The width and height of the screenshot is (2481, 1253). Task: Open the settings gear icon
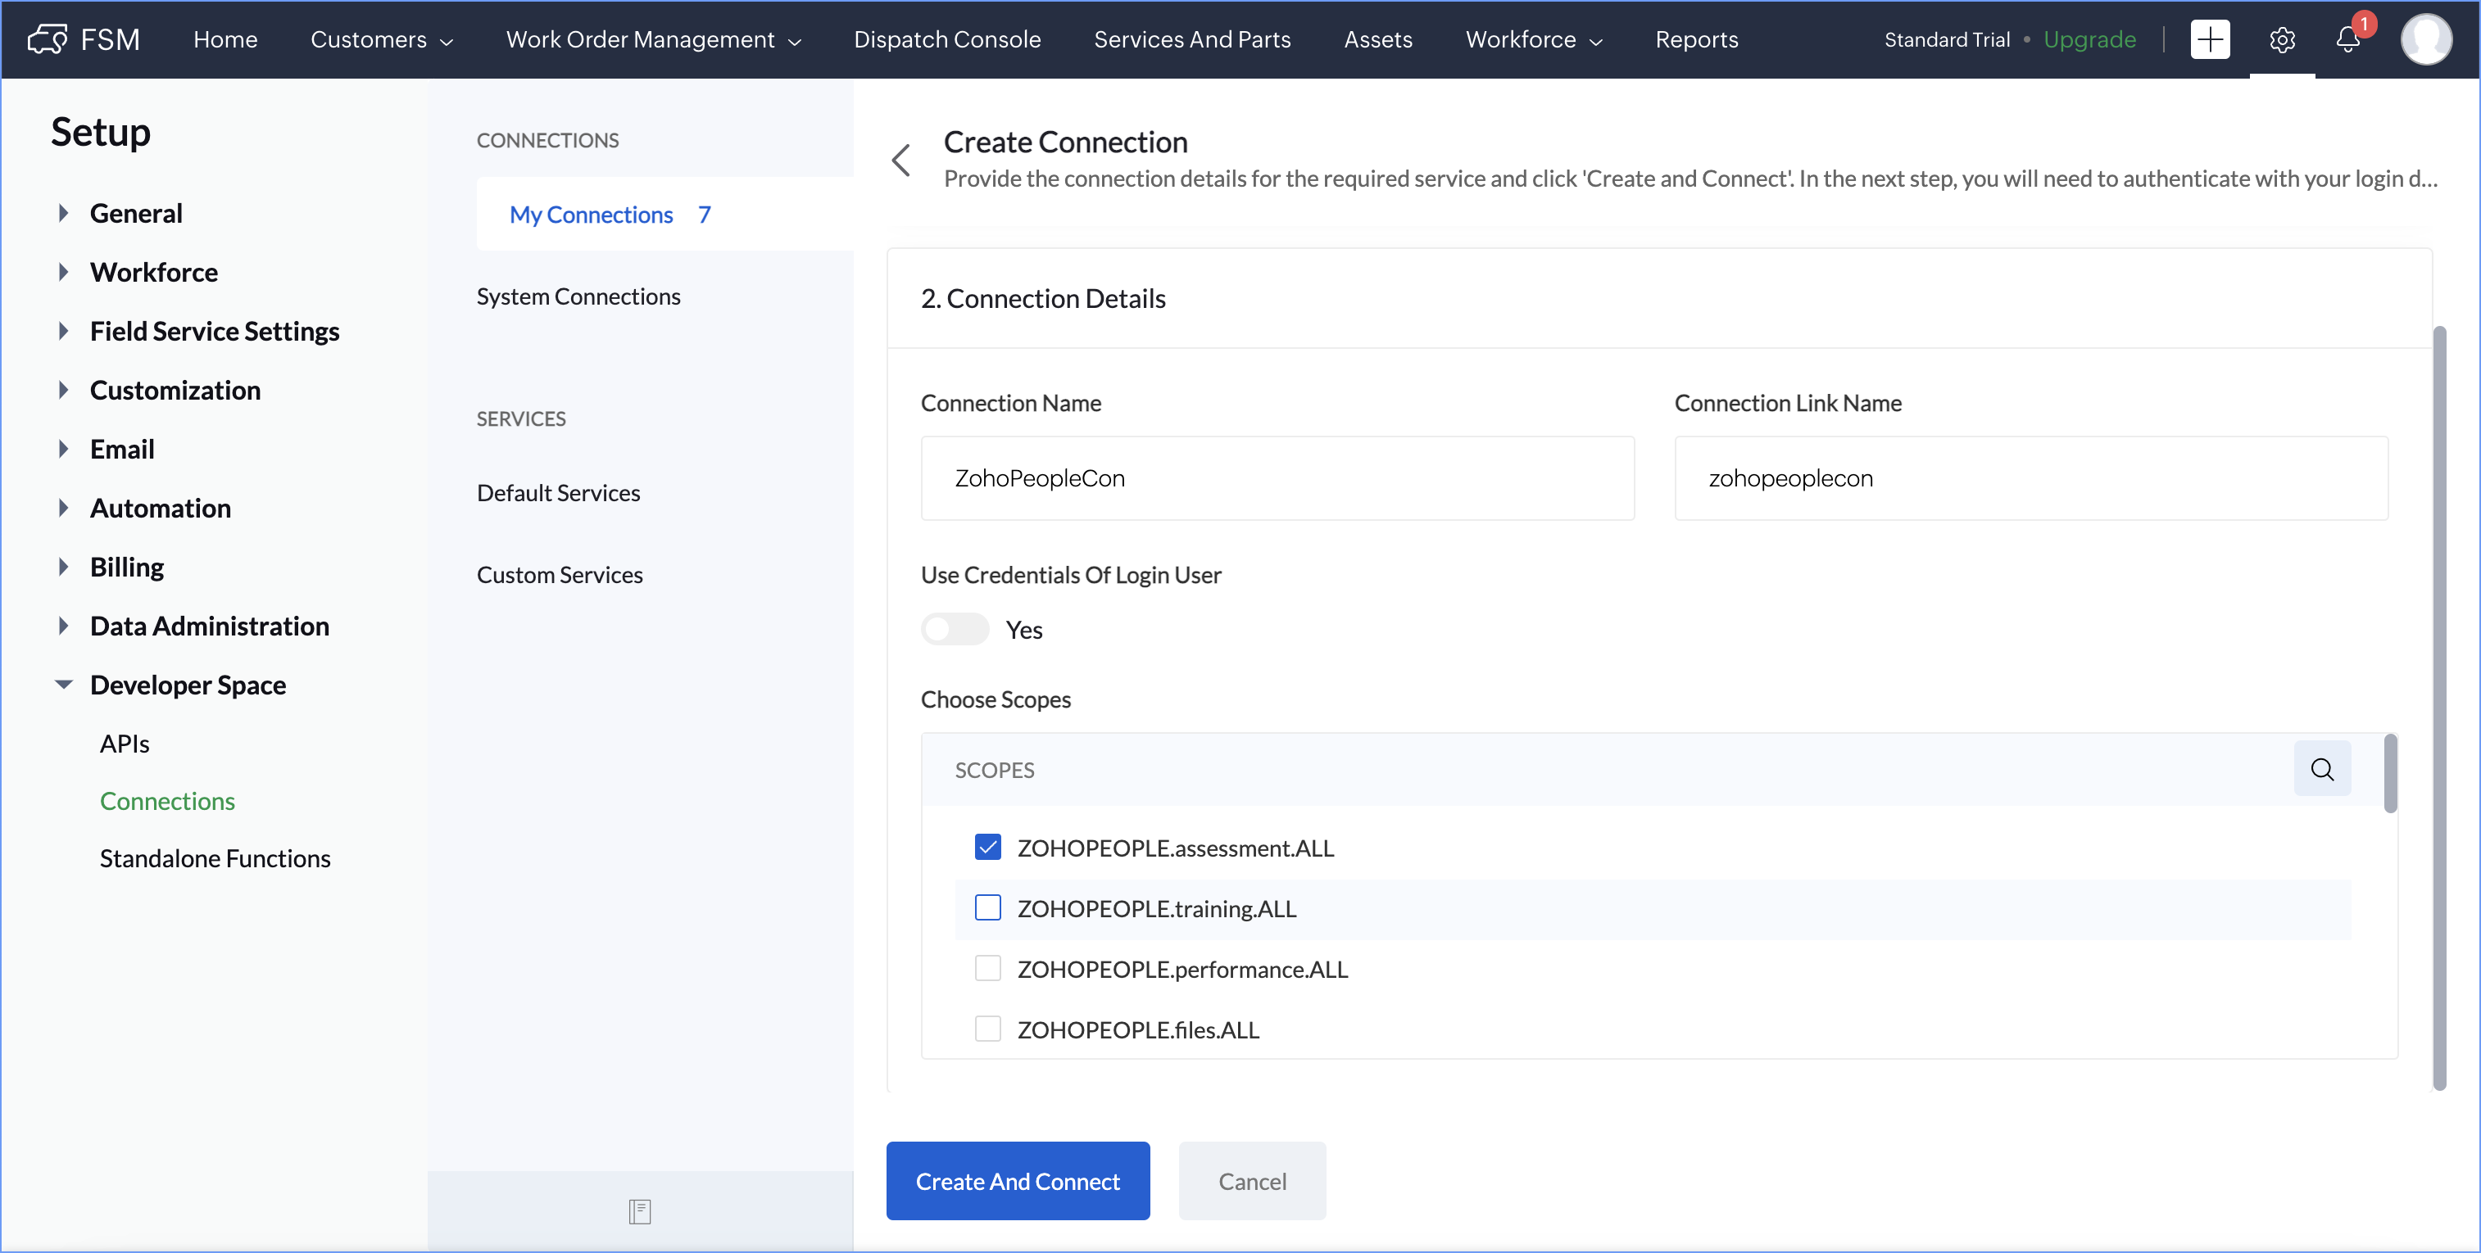(x=2282, y=39)
